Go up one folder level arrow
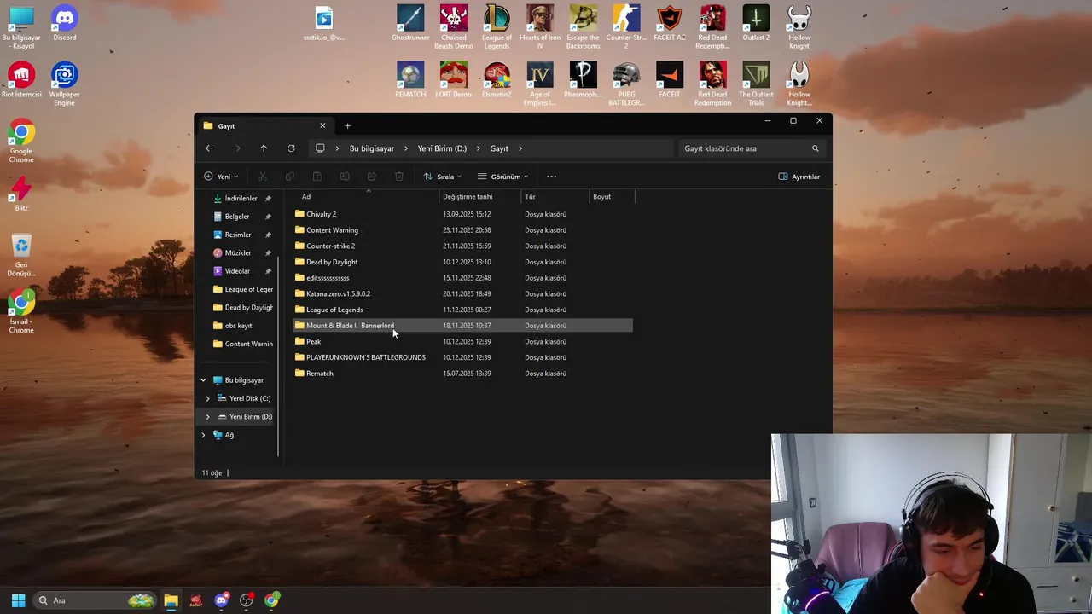Image resolution: width=1092 pixels, height=614 pixels. (x=264, y=148)
